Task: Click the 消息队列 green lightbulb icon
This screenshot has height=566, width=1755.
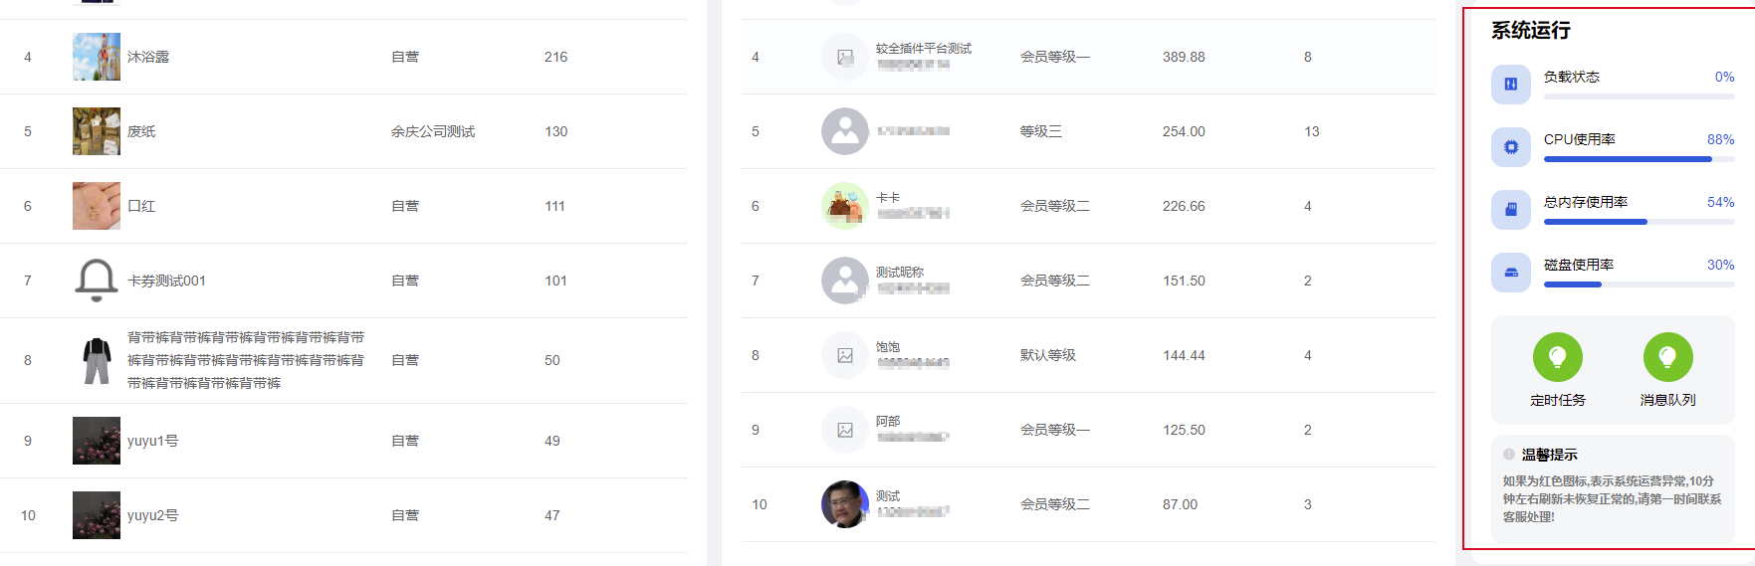Action: pyautogui.click(x=1667, y=357)
